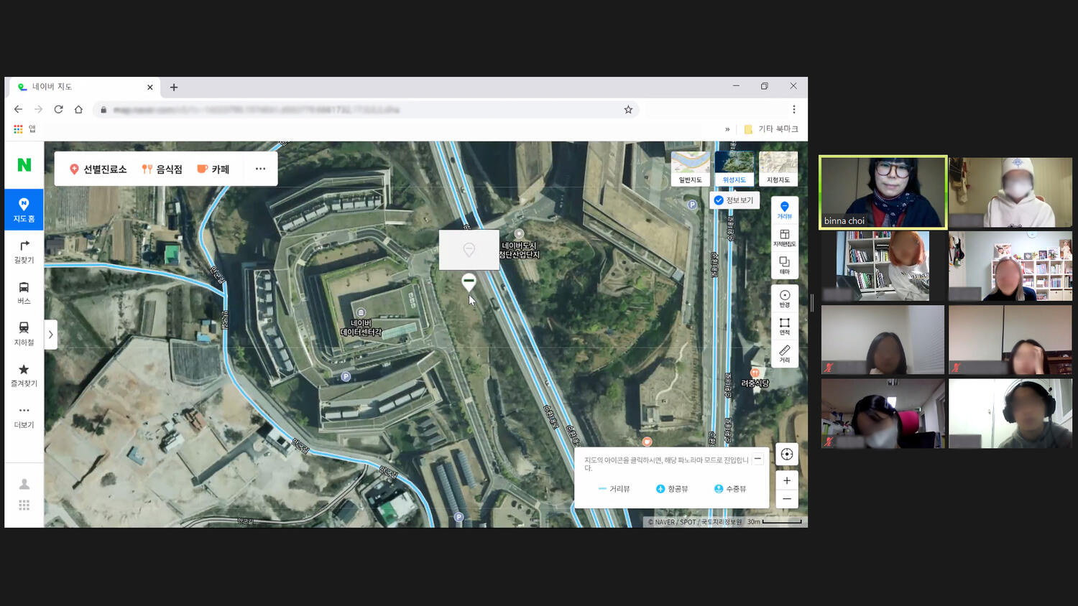Expand the collapsed side panel arrow
This screenshot has width=1078, height=606.
tap(50, 335)
